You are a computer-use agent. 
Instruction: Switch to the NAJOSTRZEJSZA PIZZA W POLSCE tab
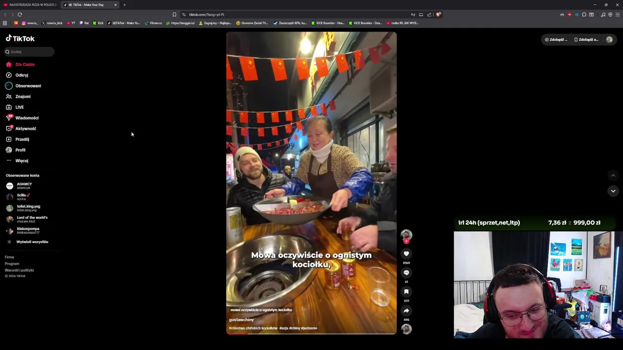tap(30, 5)
